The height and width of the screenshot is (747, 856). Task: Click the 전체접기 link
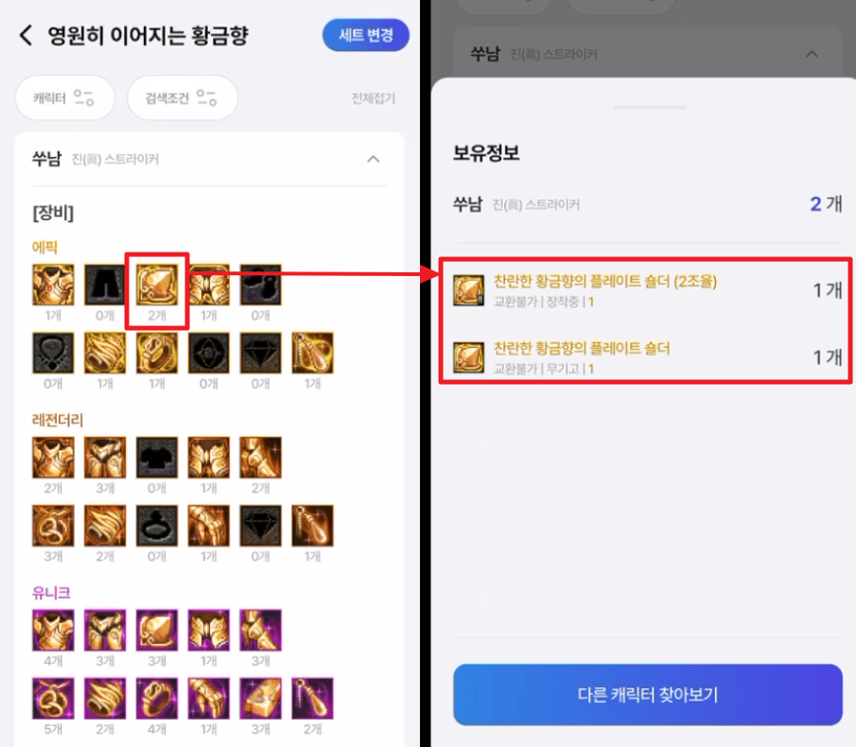click(x=373, y=98)
